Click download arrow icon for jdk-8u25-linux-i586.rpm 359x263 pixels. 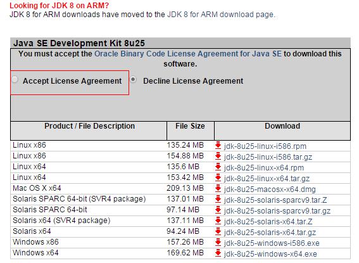tap(218, 145)
